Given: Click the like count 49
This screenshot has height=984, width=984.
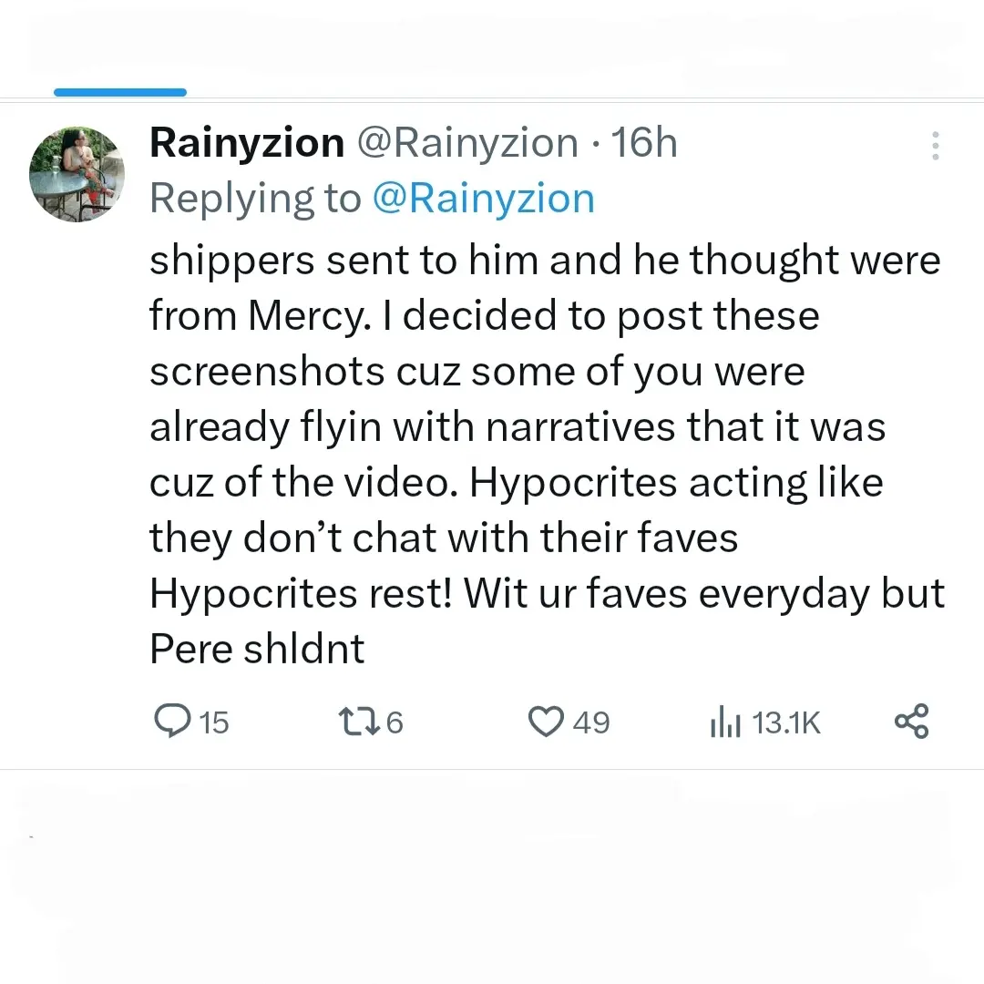Looking at the screenshot, I should 591,723.
